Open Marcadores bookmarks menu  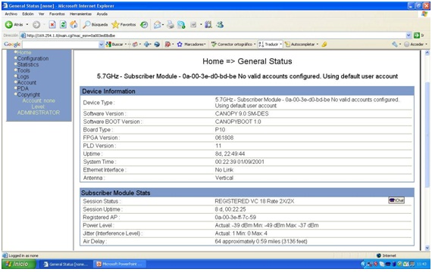click(192, 45)
